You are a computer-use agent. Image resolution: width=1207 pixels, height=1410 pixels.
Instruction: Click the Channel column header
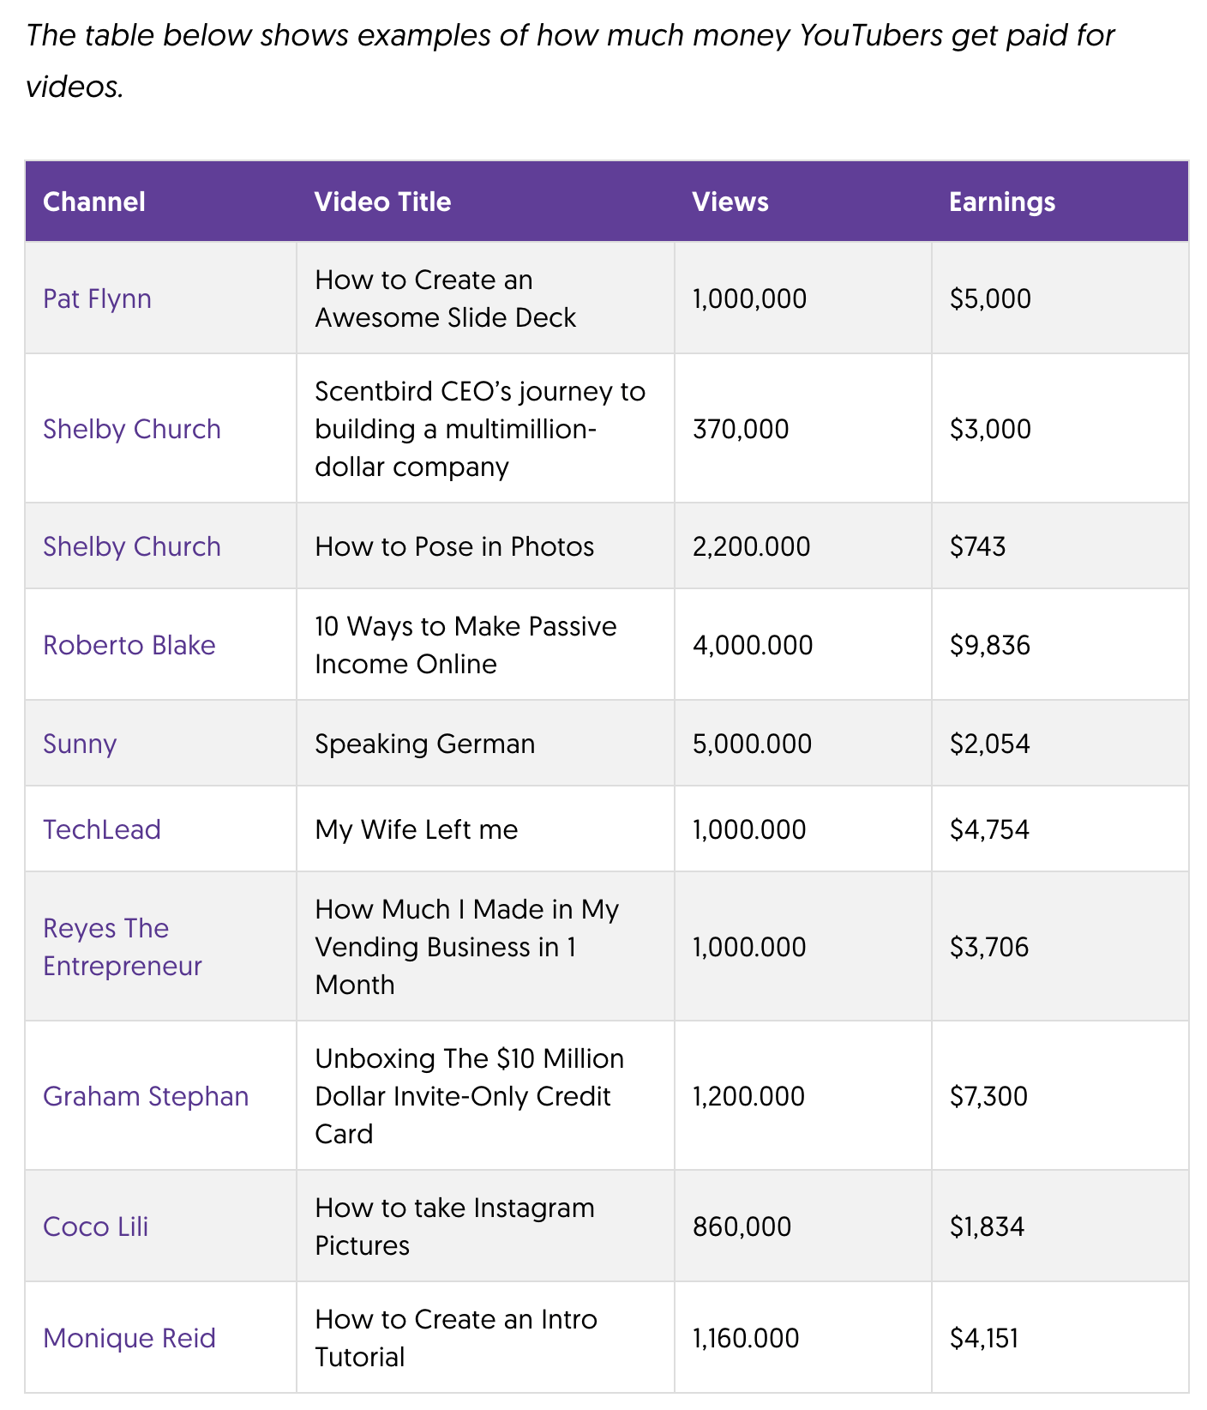point(94,202)
